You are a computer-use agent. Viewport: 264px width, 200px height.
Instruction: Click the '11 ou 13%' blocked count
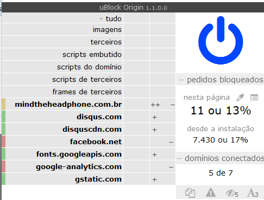(221, 111)
